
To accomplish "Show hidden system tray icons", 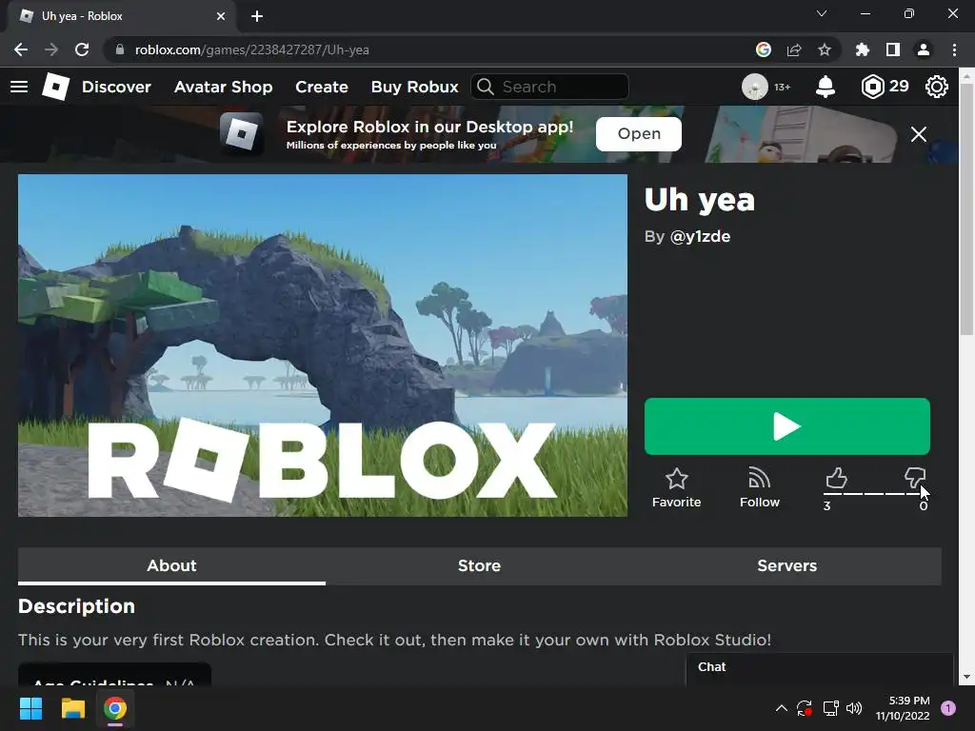I will click(782, 708).
